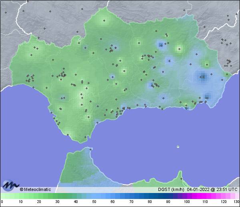Viewport: 240px width, 207px height.
Task: Click the northernmost station marker in Andalusia
Action: coord(104,20)
